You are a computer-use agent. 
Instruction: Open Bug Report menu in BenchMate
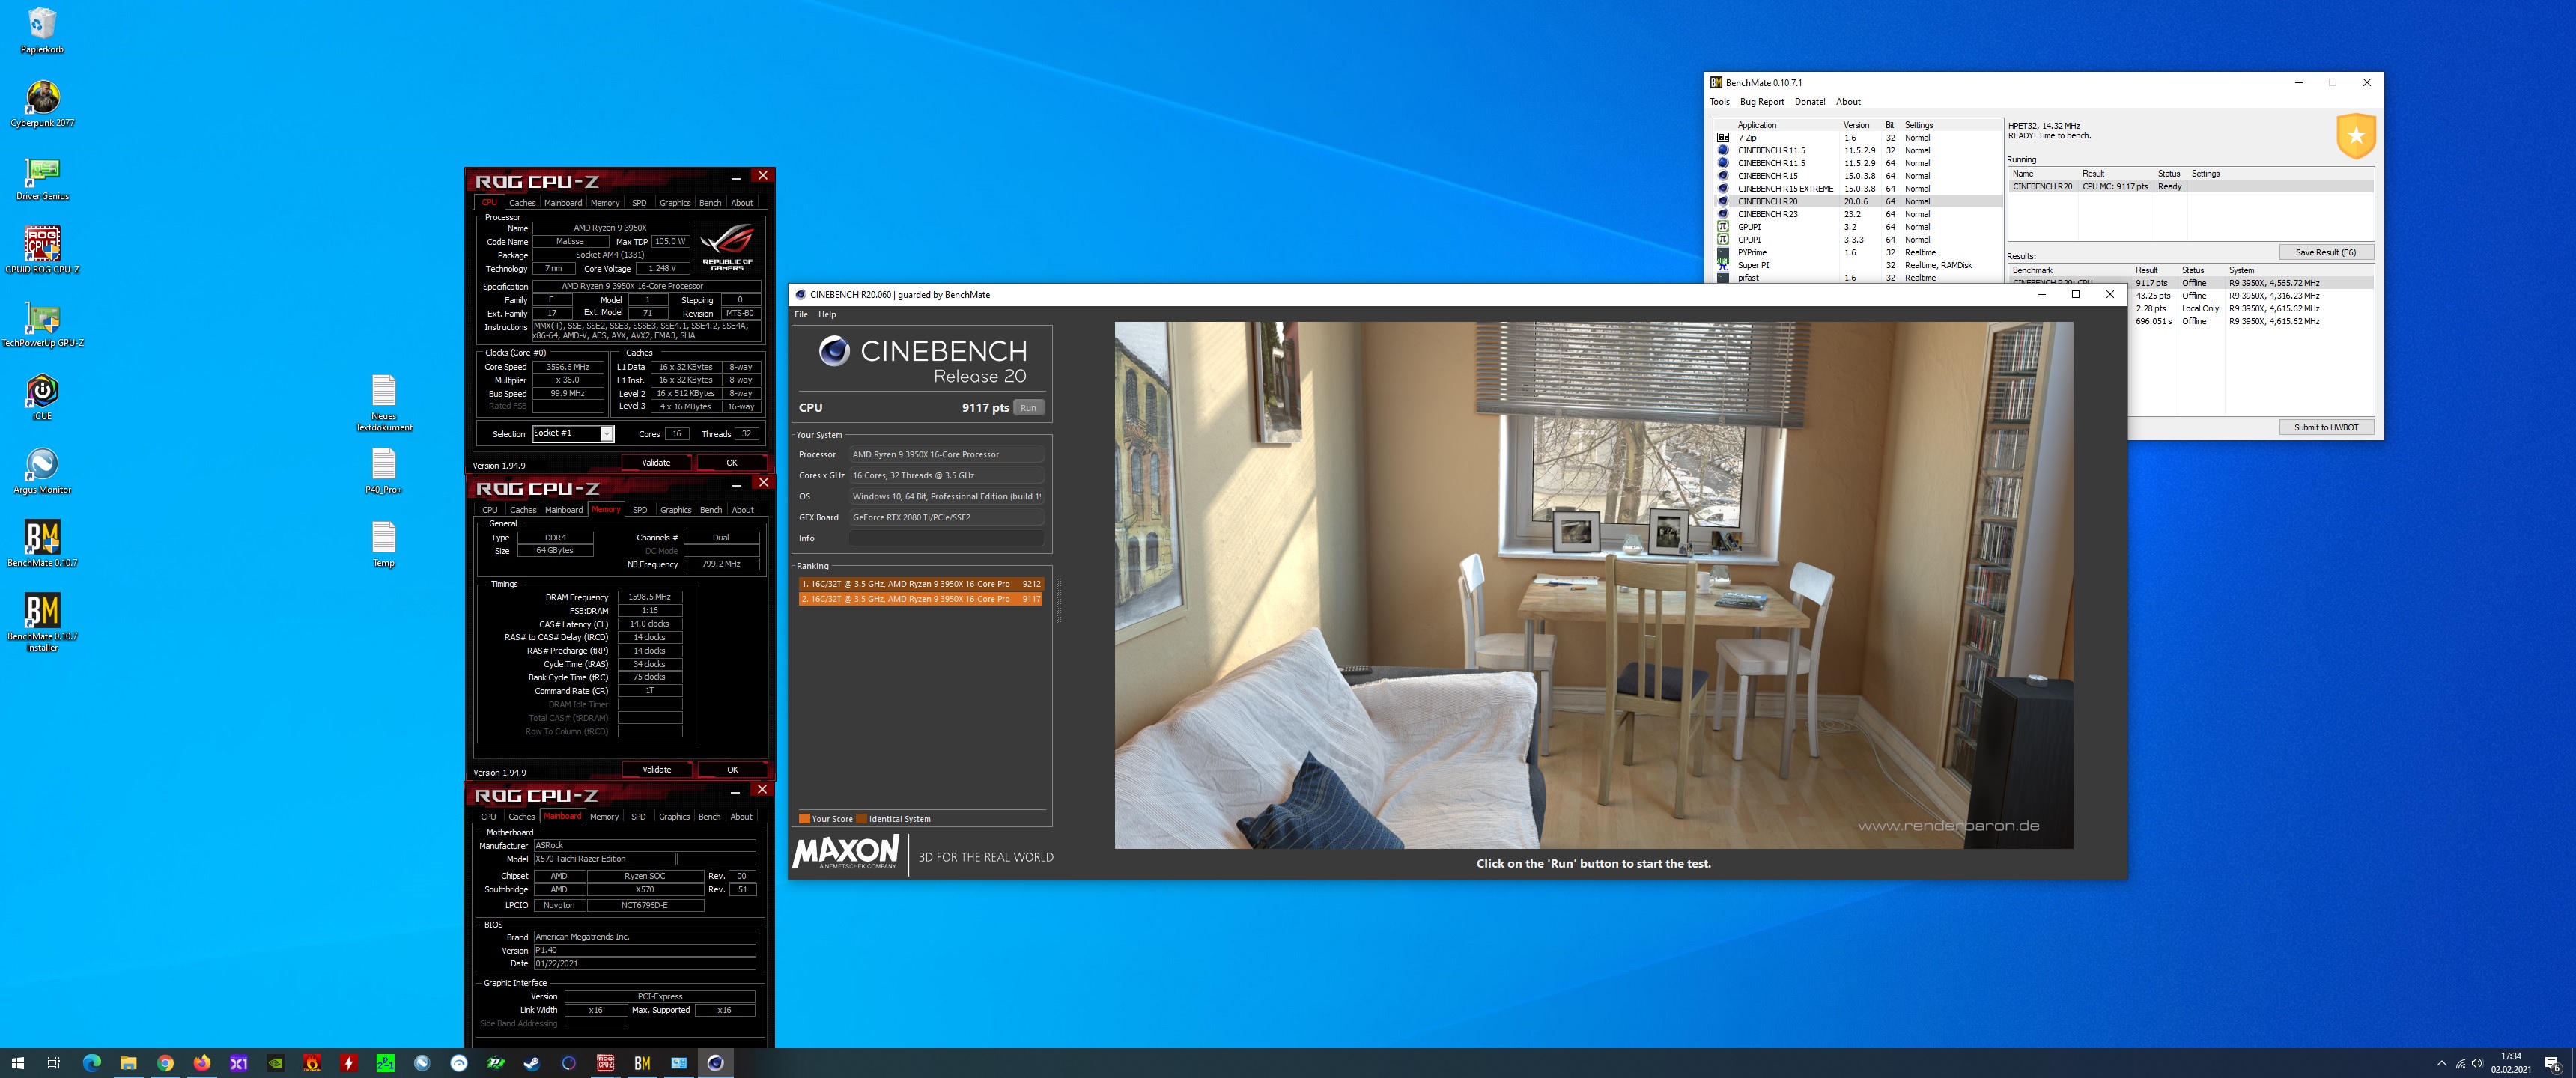pyautogui.click(x=1761, y=102)
